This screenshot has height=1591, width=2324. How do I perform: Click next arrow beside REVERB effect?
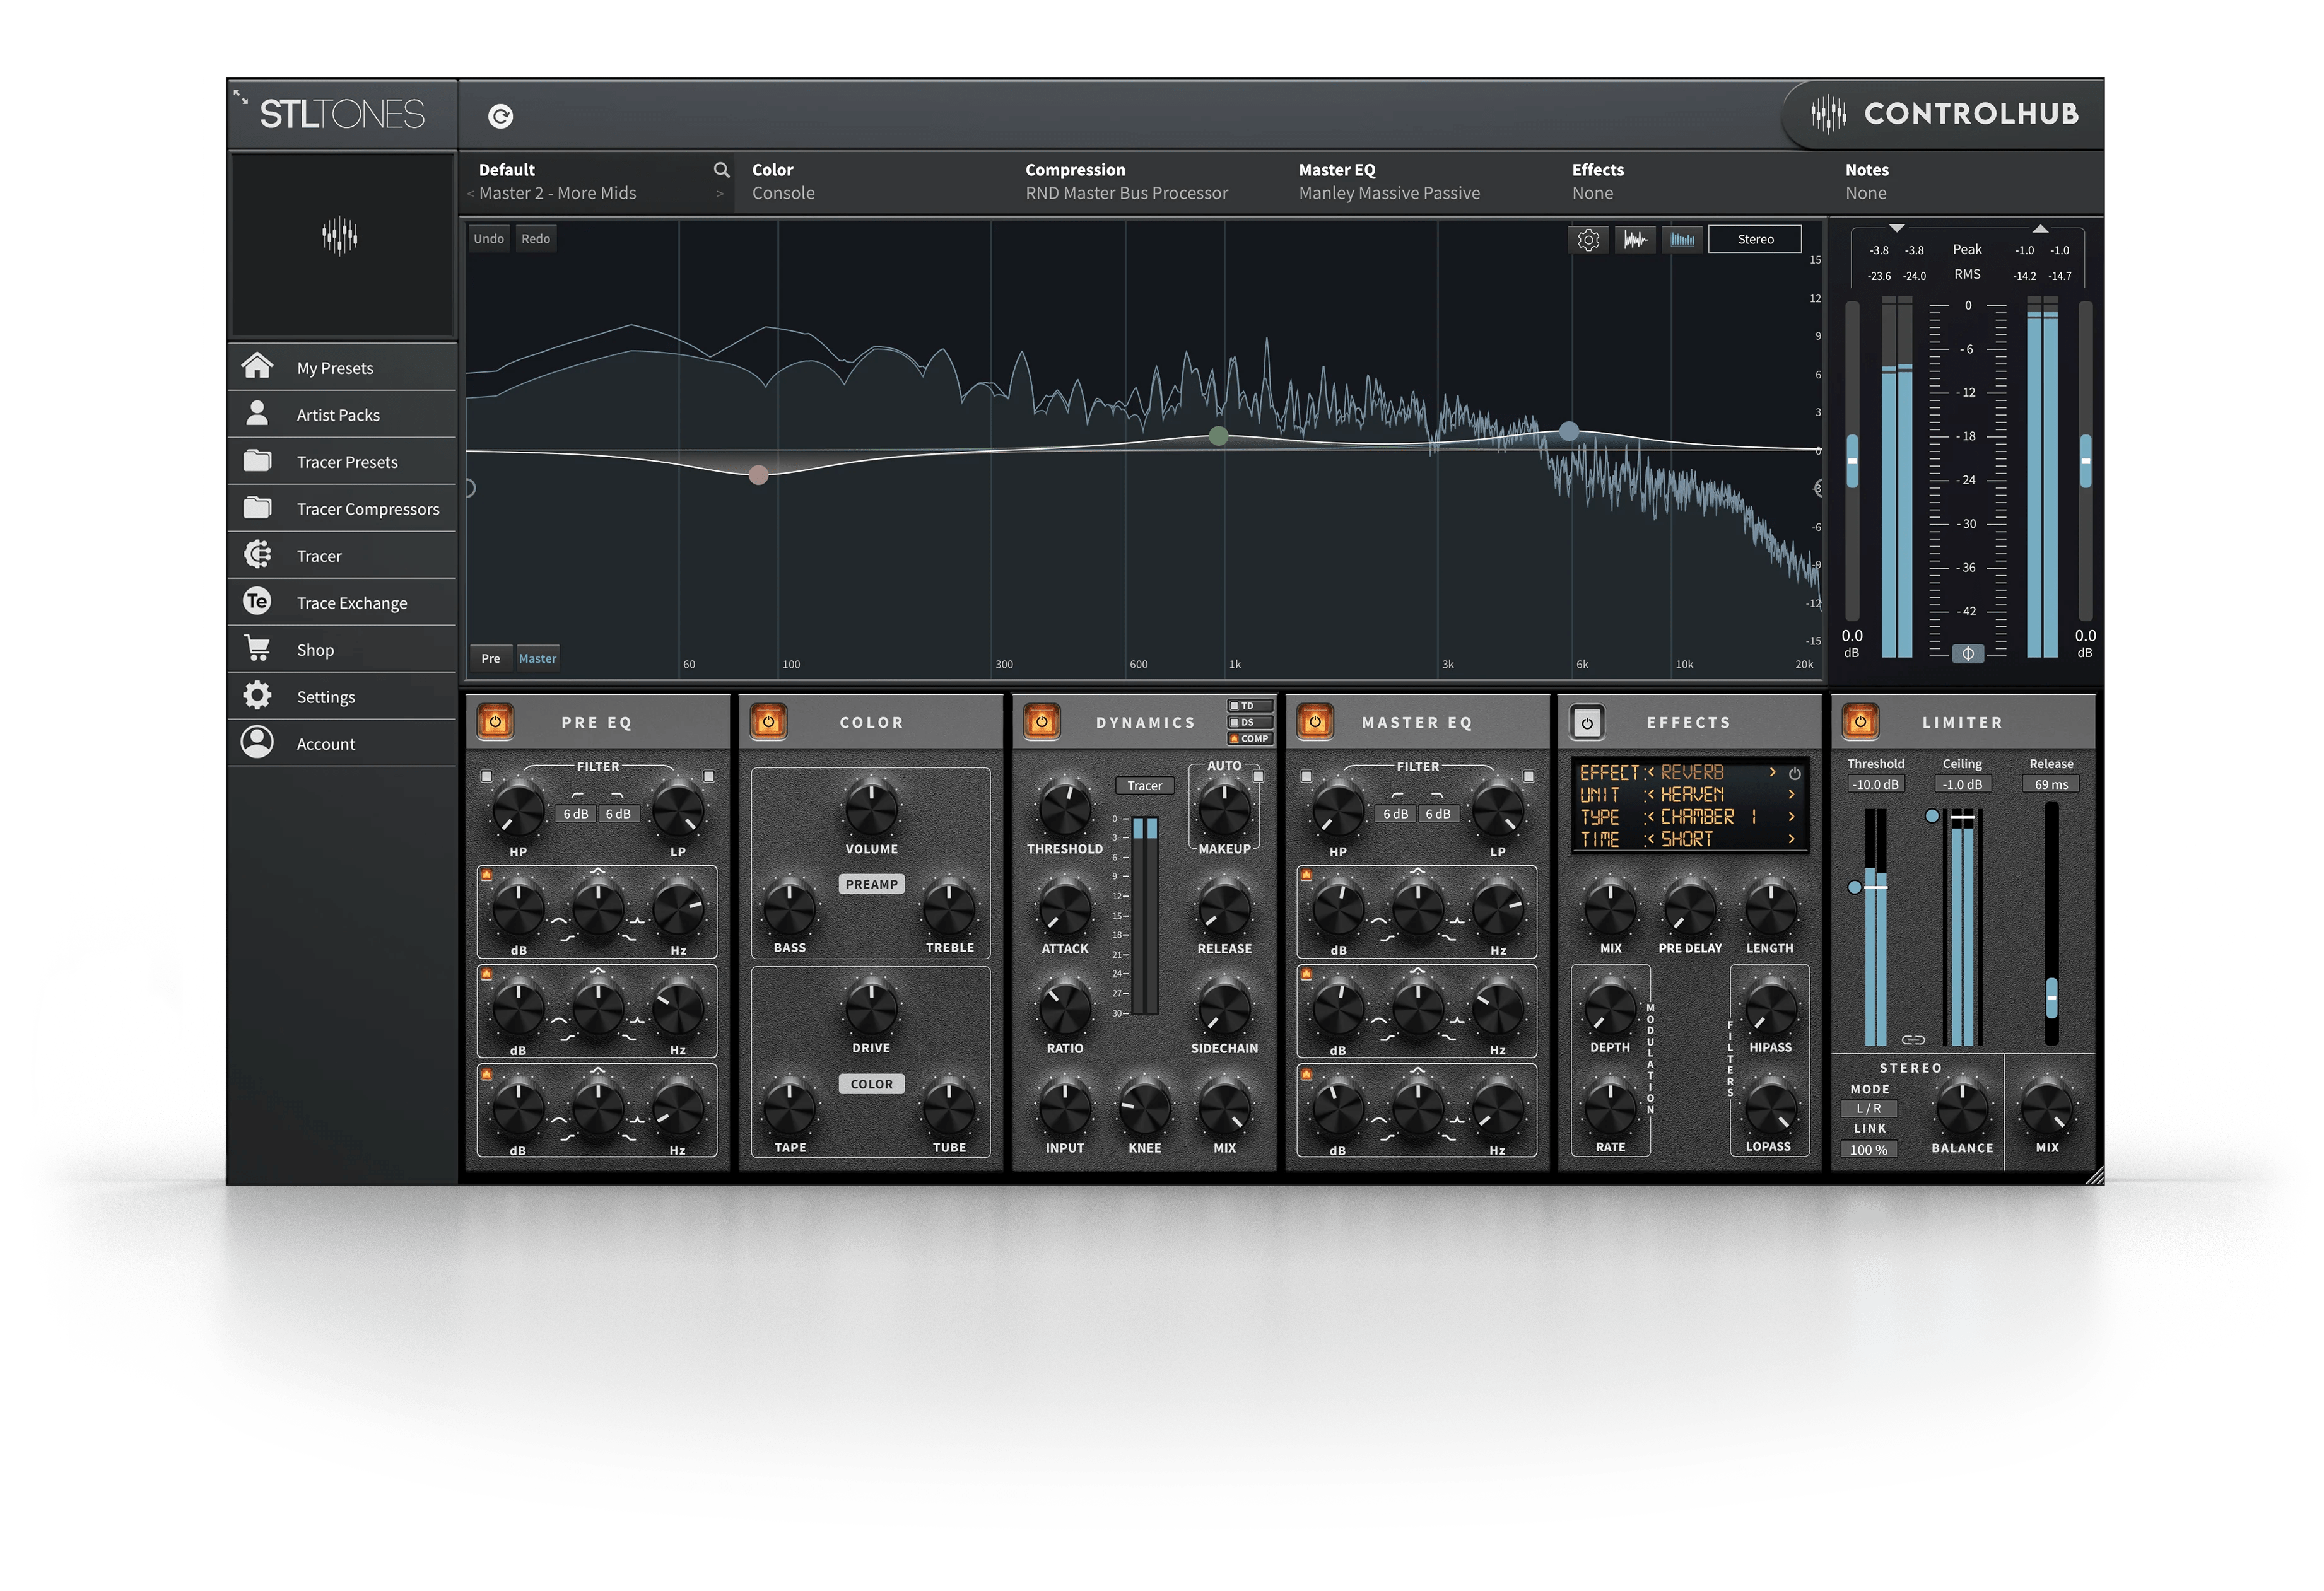1772,772
